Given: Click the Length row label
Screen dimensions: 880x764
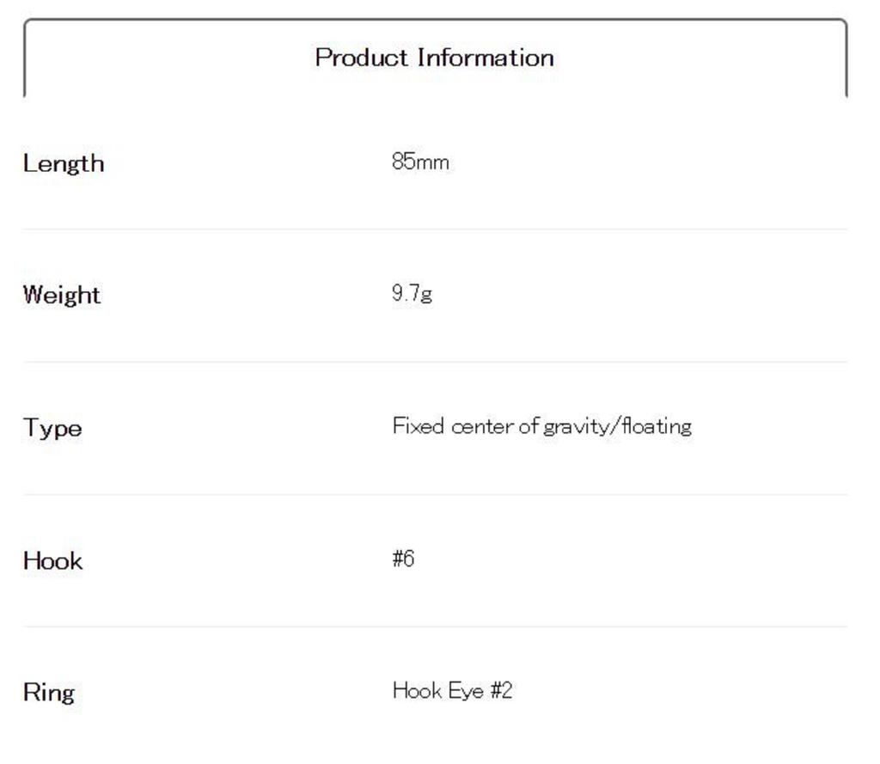Looking at the screenshot, I should click(x=64, y=163).
